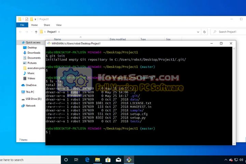The height and width of the screenshot is (164, 246).
Task: Click the Search Project1 field
Action: point(228,32)
